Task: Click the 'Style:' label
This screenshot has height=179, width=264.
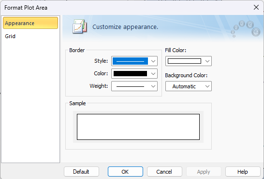Action: coord(101,61)
